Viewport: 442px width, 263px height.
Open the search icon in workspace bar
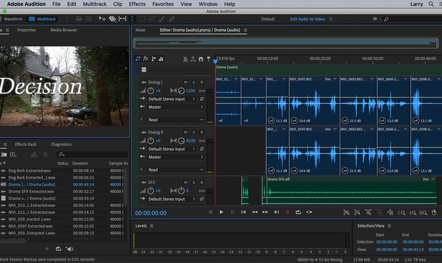pyautogui.click(x=386, y=19)
